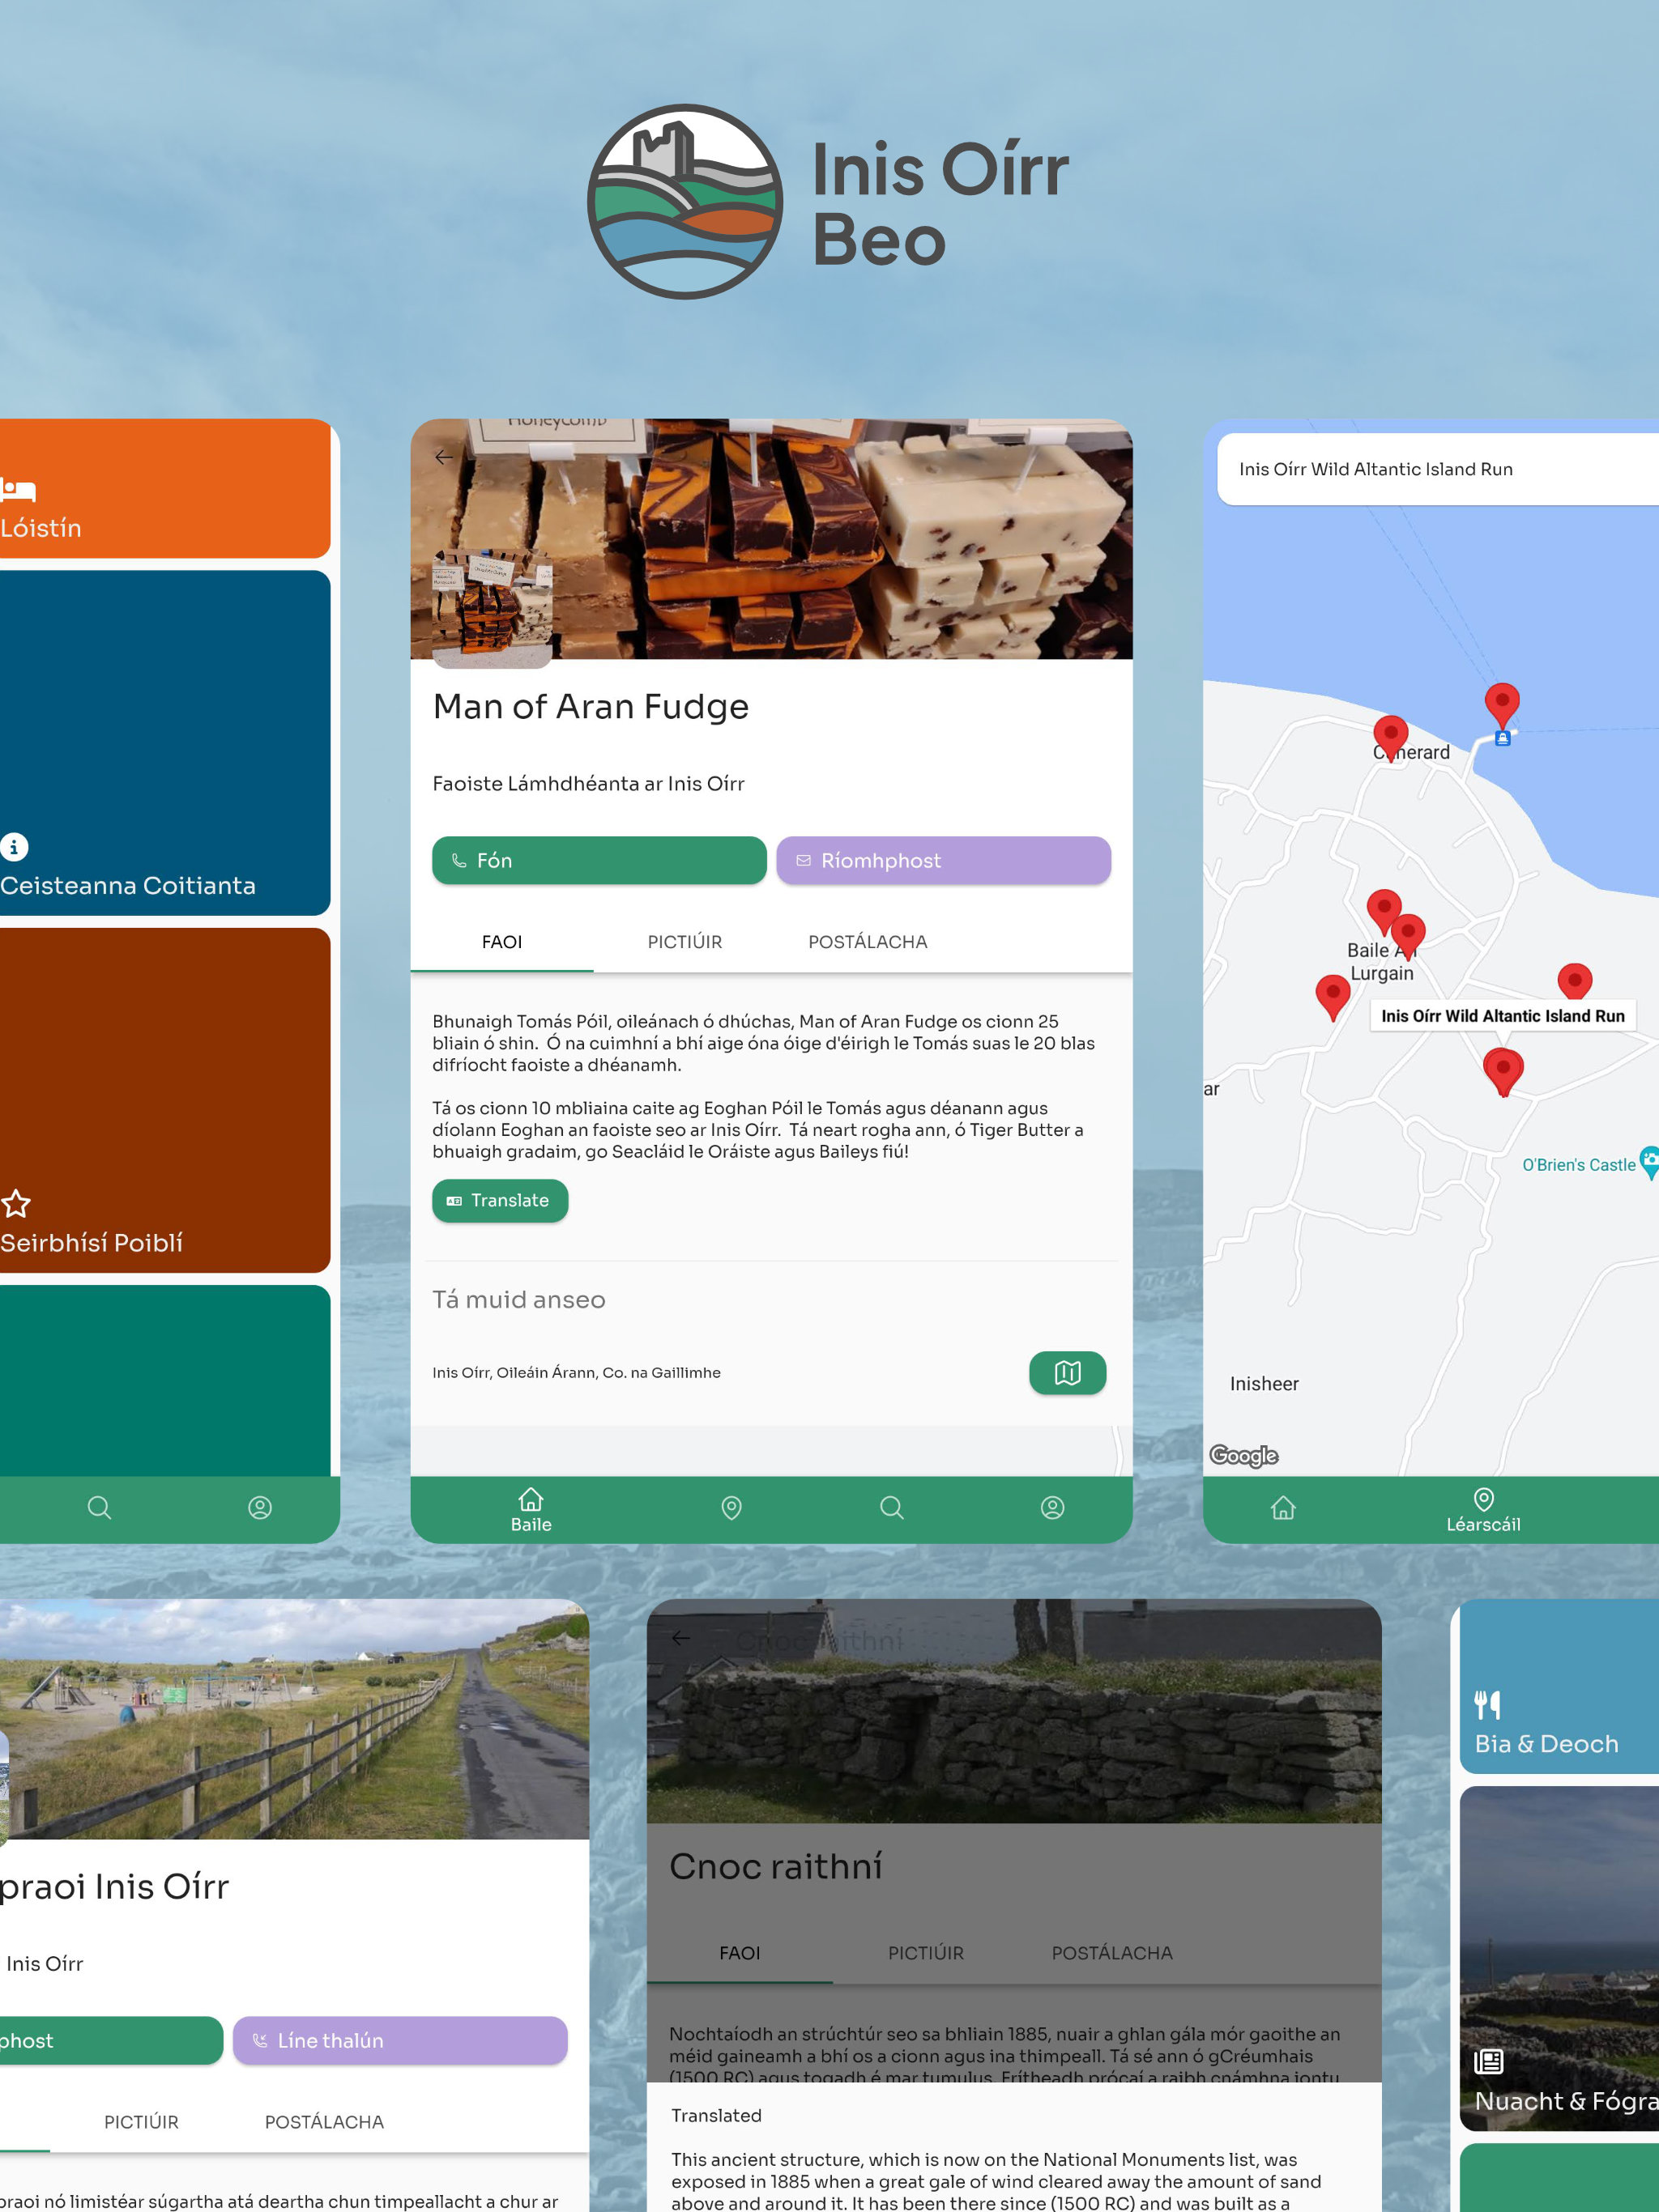The width and height of the screenshot is (1659, 2212).
Task: Open PICTIÚIR tab on Cnoc raithní page
Action: tap(926, 1953)
